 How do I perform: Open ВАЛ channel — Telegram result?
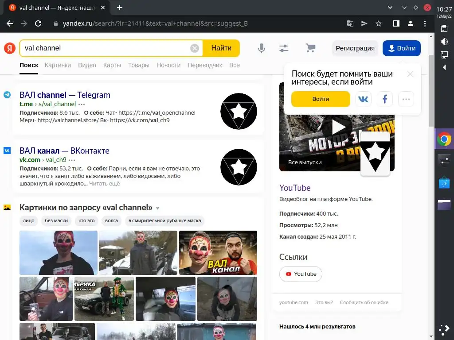(65, 95)
